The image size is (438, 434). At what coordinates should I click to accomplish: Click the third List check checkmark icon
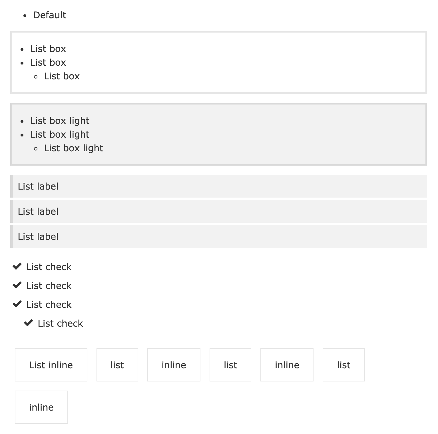point(17,304)
